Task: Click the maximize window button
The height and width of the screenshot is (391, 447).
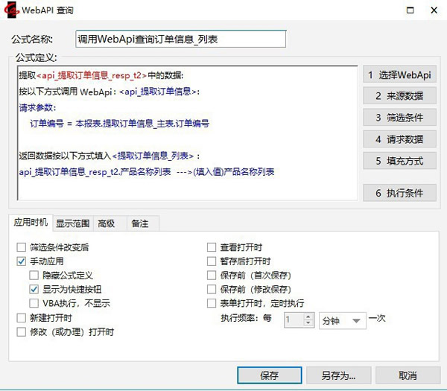Action: (x=408, y=10)
